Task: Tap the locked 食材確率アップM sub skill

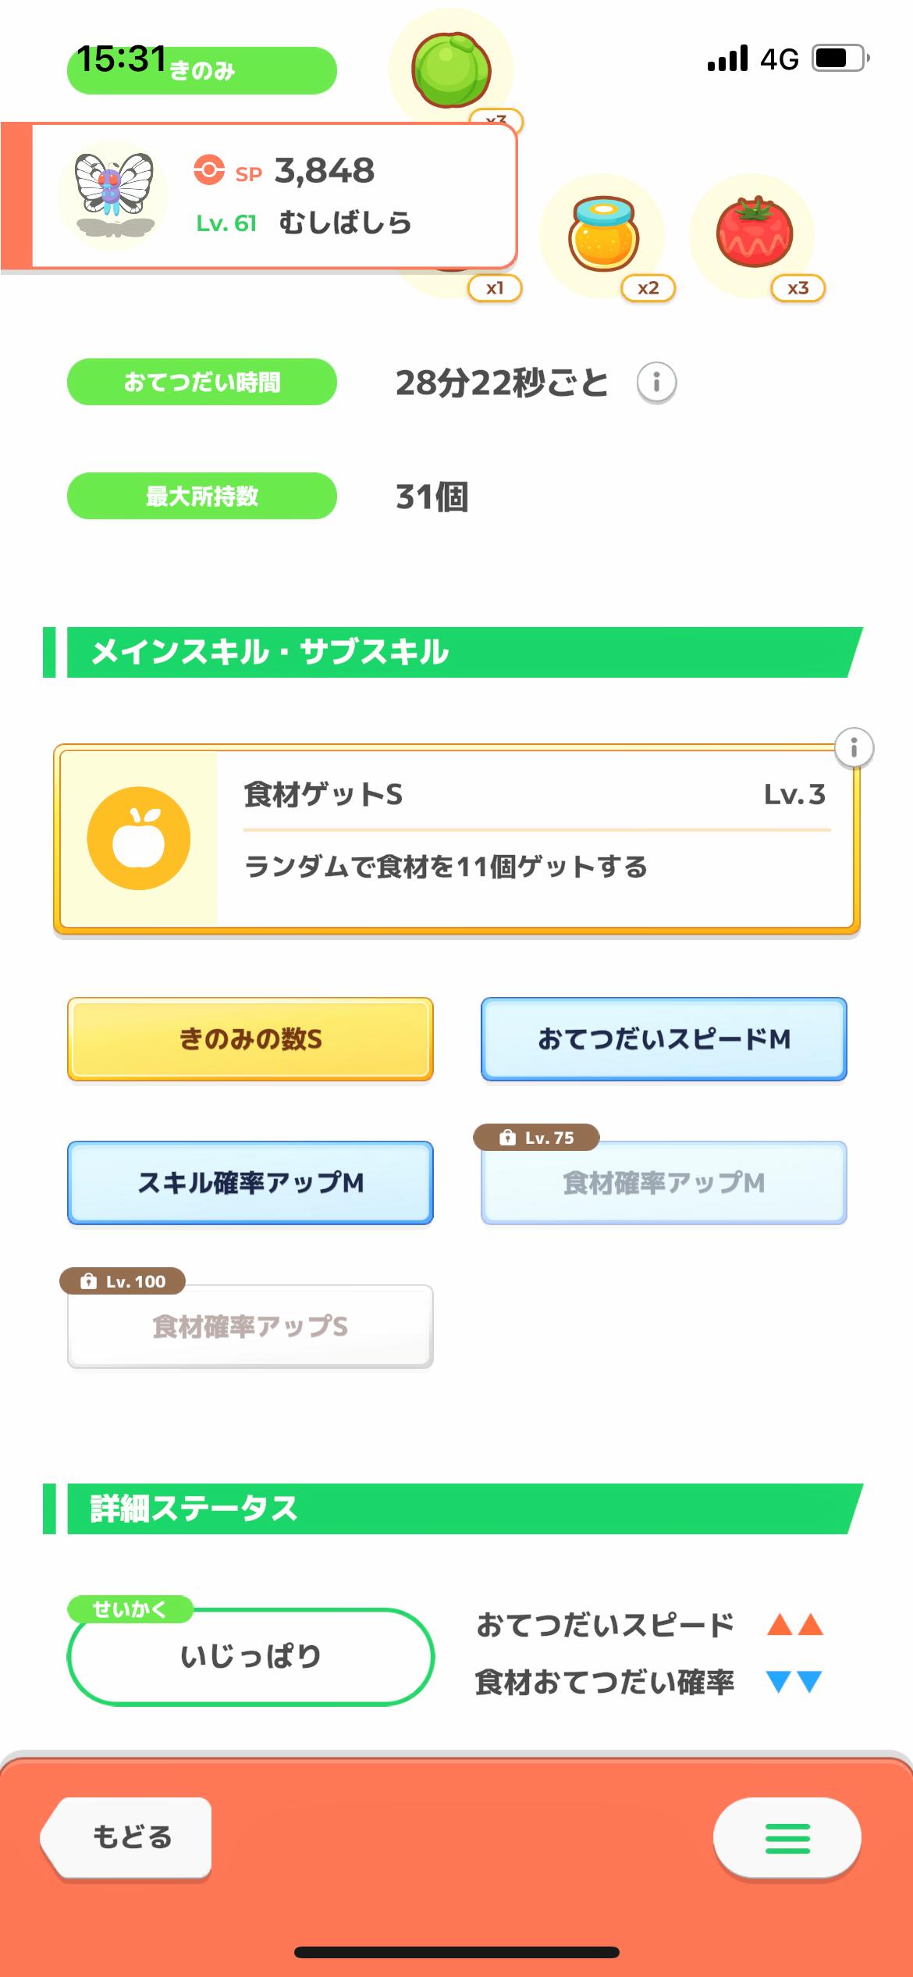Action: 664,1184
